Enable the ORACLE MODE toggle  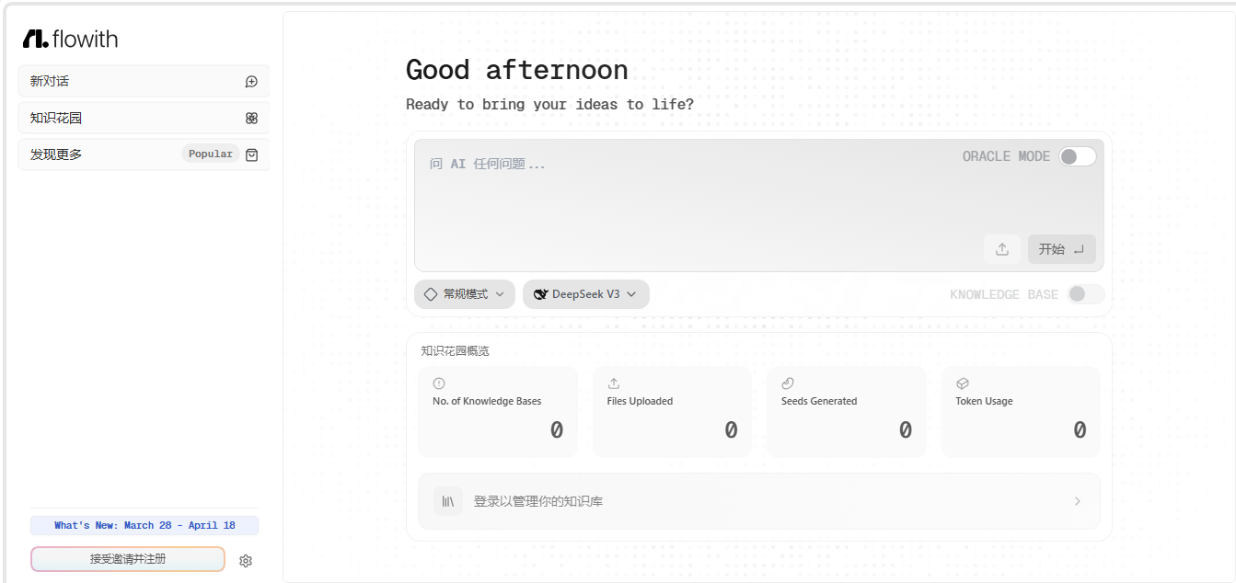tap(1078, 156)
